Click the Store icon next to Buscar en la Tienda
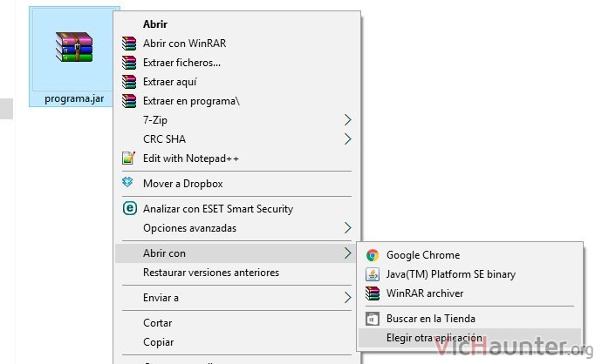This screenshot has width=602, height=364. tap(372, 319)
